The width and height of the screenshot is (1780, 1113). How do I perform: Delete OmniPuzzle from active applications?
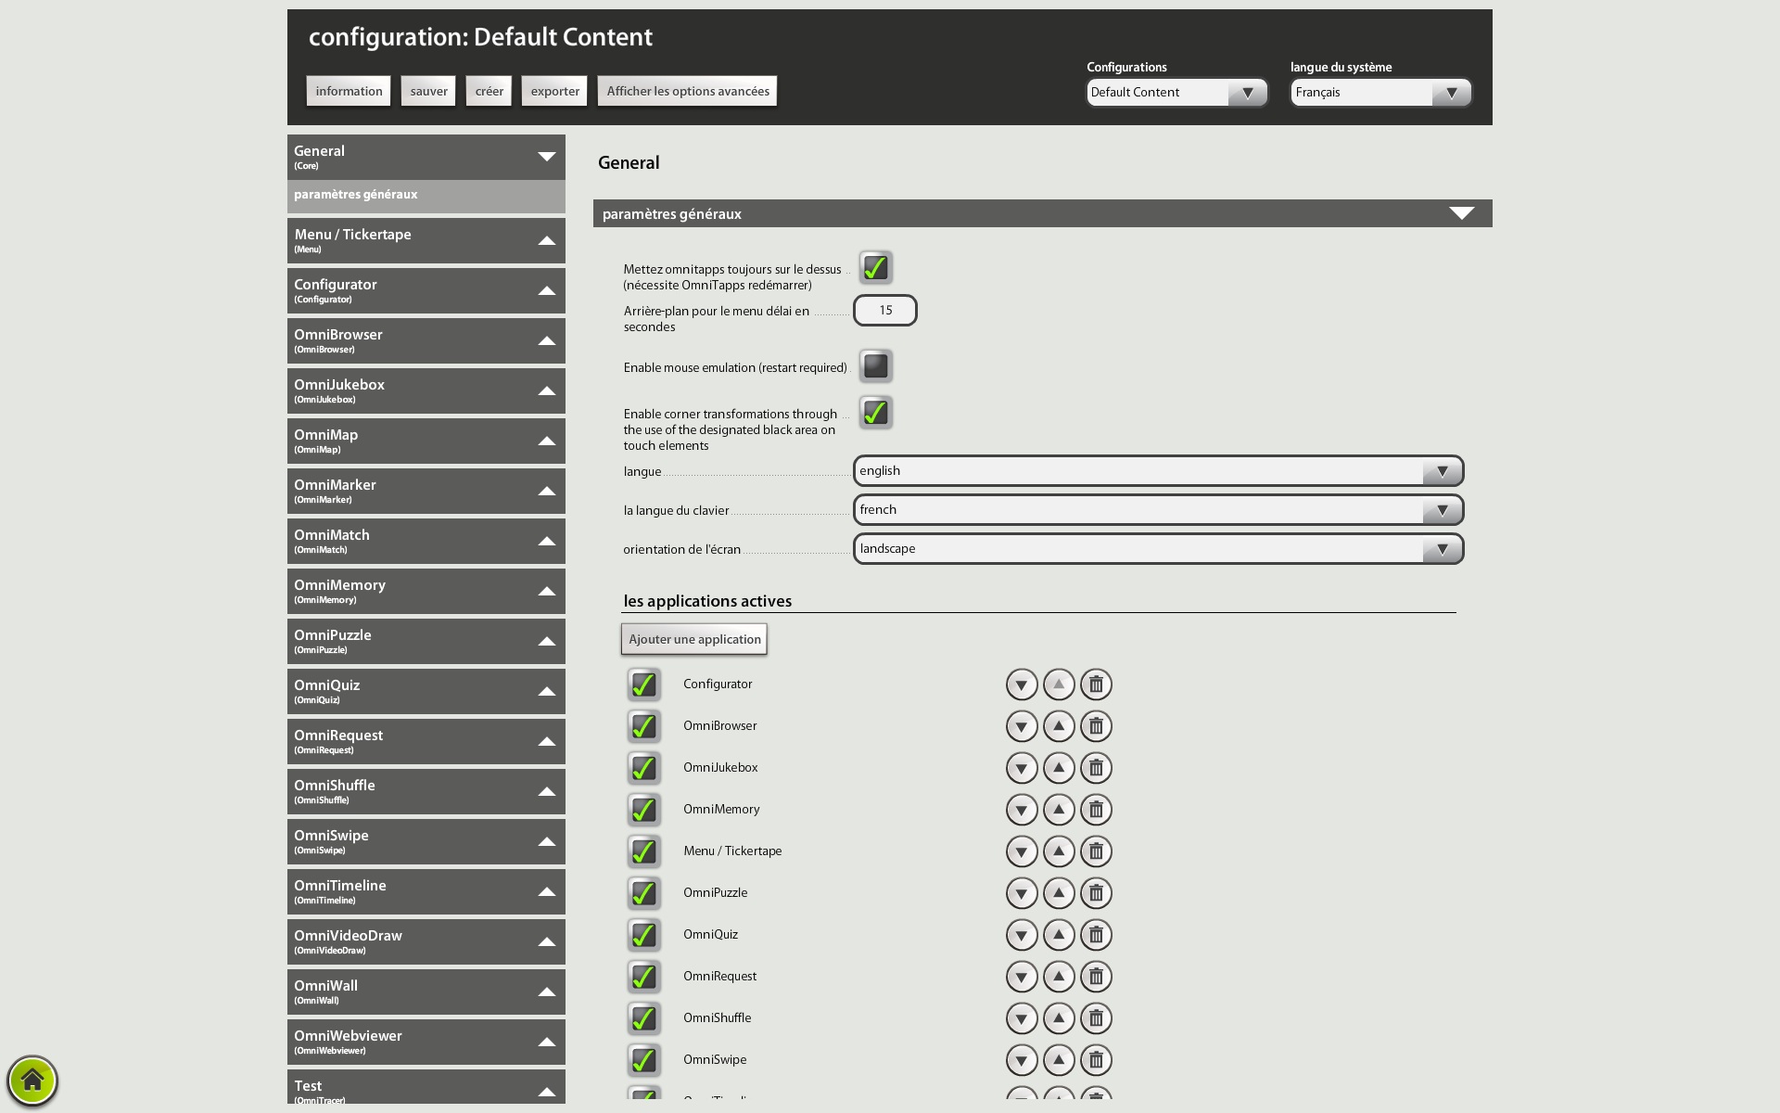(x=1096, y=893)
